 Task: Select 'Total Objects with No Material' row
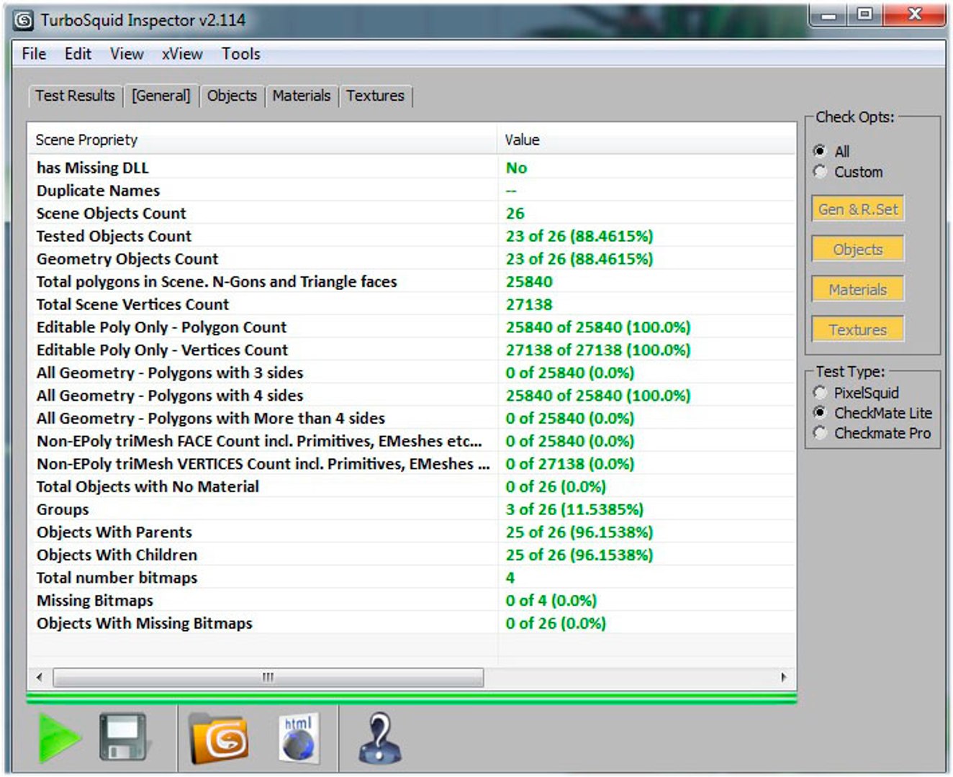pos(412,487)
